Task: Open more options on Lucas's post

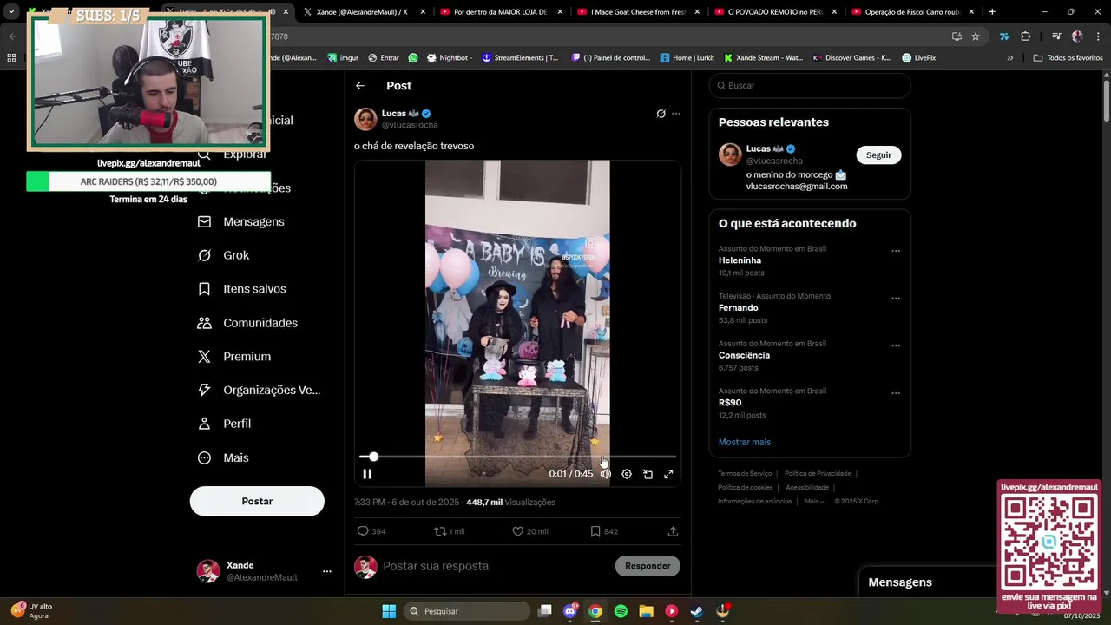Action: coord(676,114)
